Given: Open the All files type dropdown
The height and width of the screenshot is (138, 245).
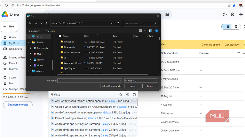Looking at the screenshot, I should coord(141,80).
